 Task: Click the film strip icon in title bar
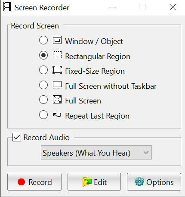(7, 7)
